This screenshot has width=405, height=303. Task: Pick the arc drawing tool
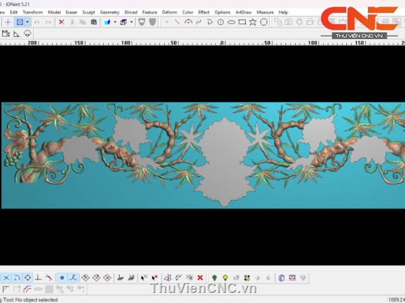click(x=188, y=22)
